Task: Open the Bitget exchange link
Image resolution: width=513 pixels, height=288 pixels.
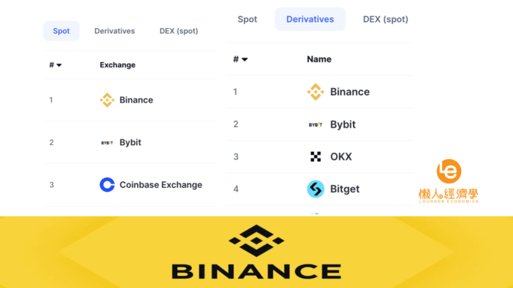Action: 345,189
